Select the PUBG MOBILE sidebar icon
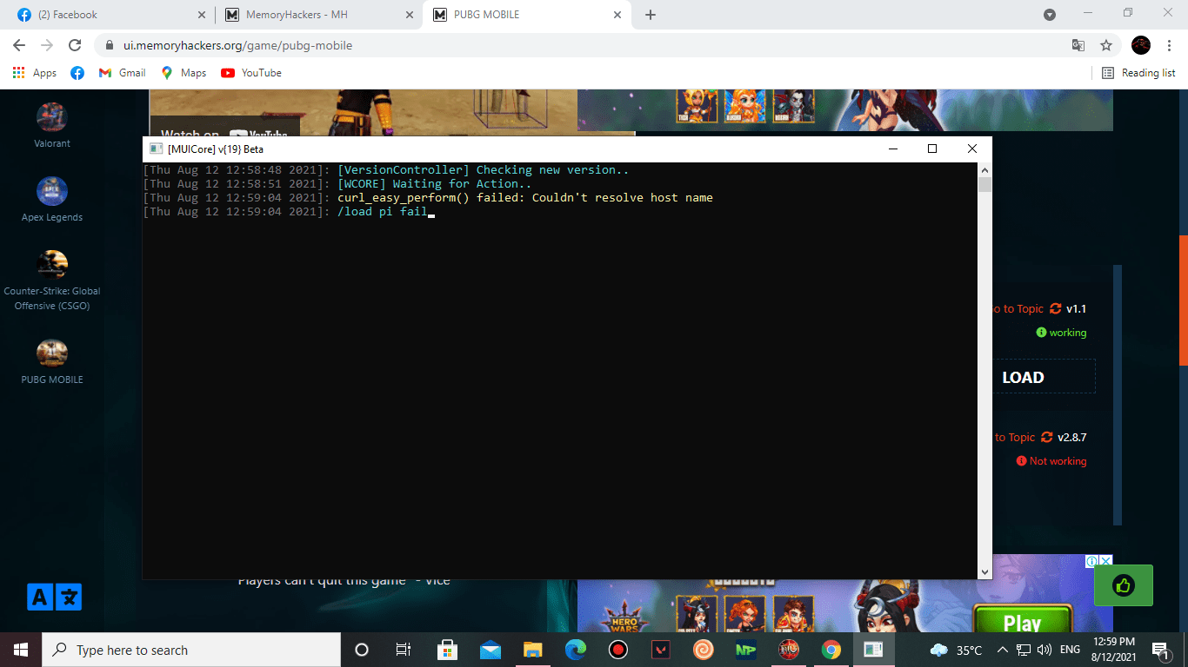Viewport: 1188px width, 667px height. tap(52, 353)
